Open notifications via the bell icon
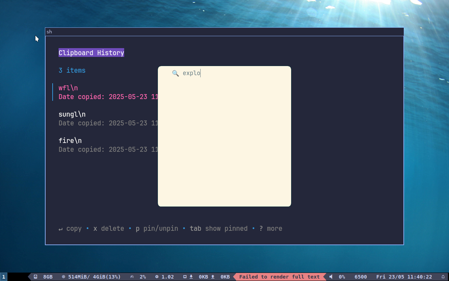This screenshot has width=449, height=281. (443, 277)
